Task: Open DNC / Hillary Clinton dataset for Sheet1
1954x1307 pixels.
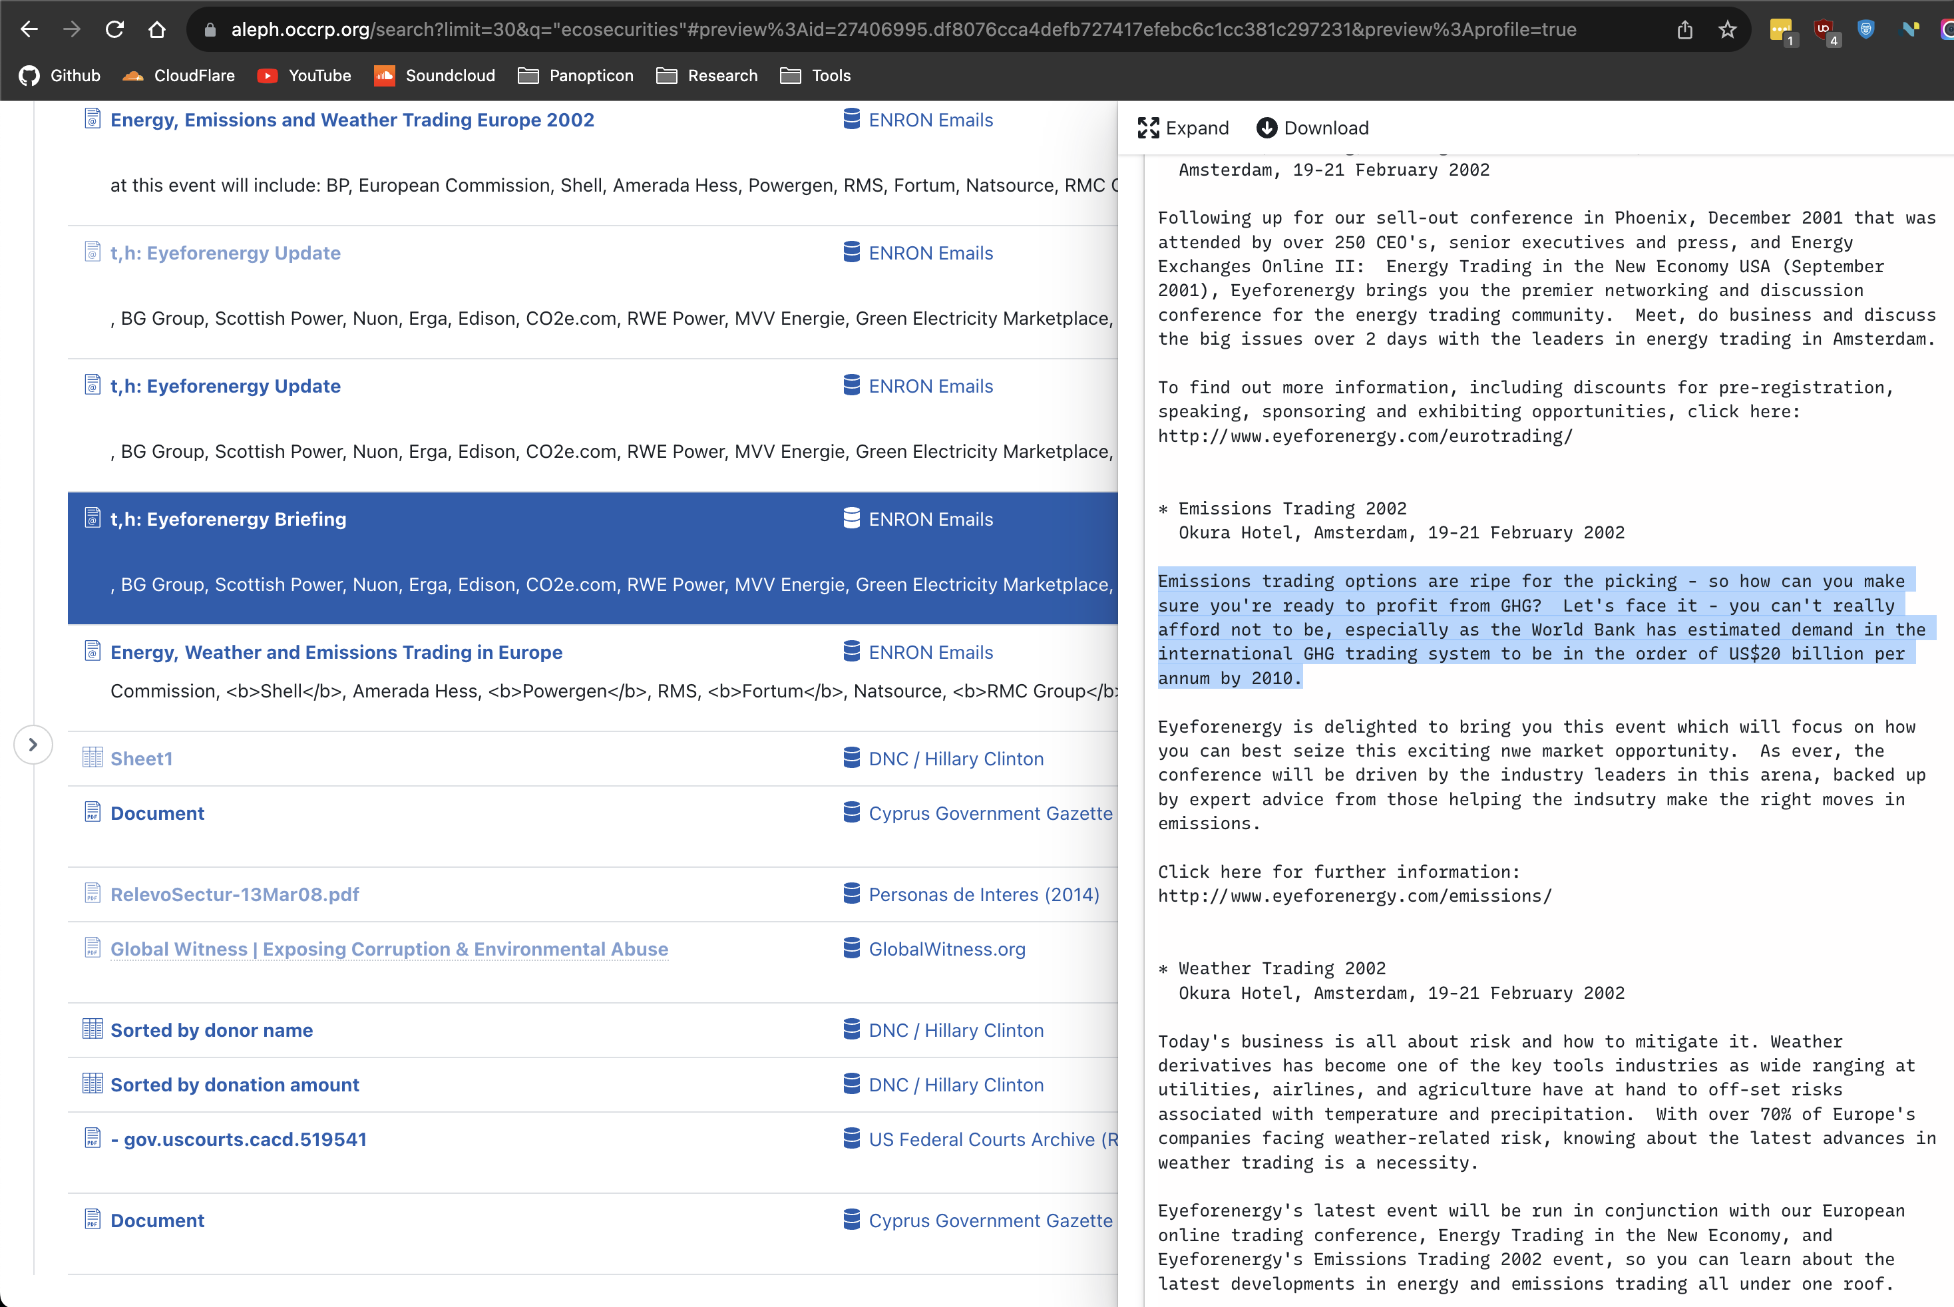Action: 956,759
